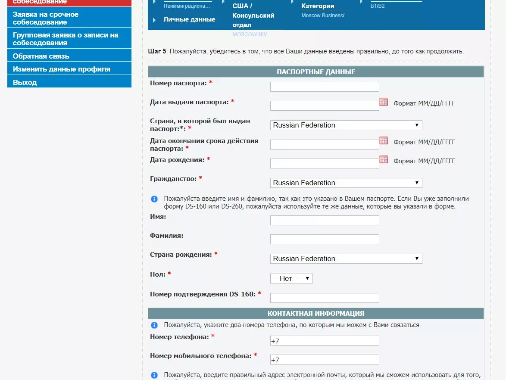
Task: Open Заявка на срочное собеседование menu item
Action: tap(69, 18)
